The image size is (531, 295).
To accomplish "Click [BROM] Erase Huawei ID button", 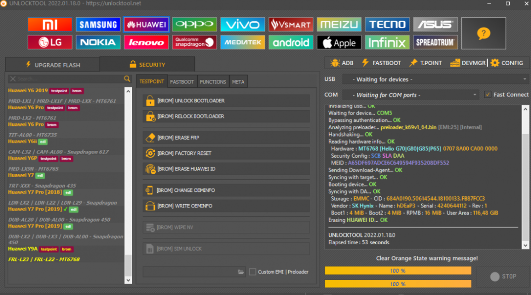I will tap(226, 169).
